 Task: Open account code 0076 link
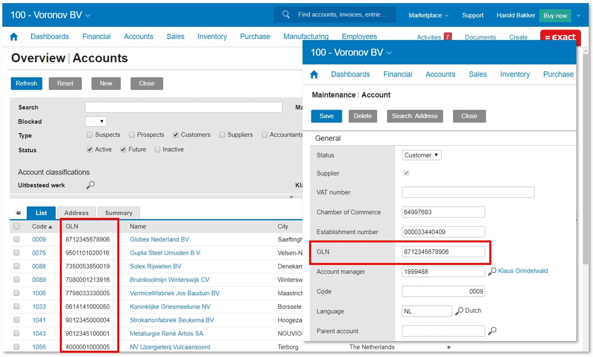point(39,253)
